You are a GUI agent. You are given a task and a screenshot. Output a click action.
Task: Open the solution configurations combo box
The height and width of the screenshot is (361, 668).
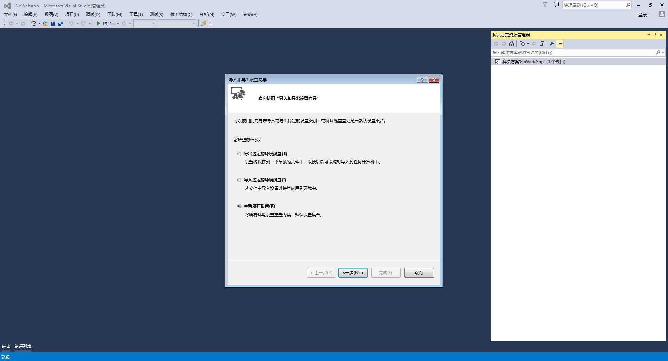coord(144,23)
